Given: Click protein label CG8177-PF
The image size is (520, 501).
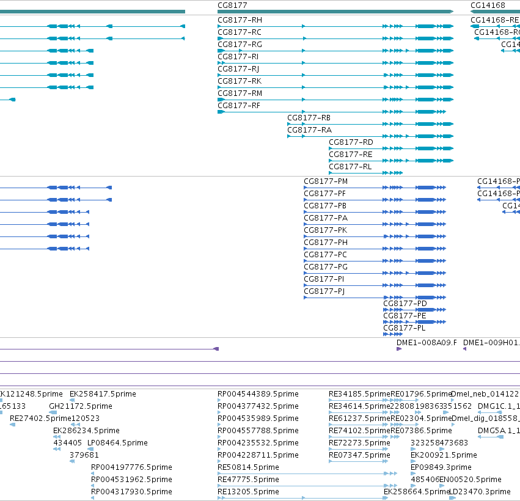Looking at the screenshot, I should coord(324,194).
